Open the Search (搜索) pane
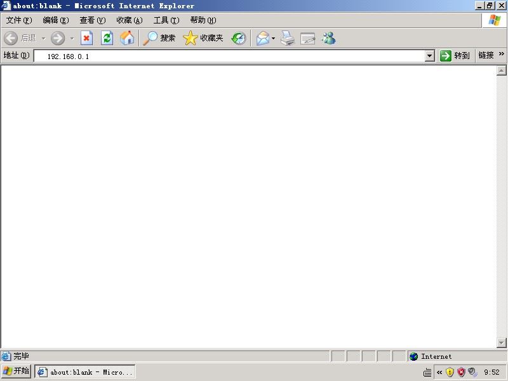 159,38
